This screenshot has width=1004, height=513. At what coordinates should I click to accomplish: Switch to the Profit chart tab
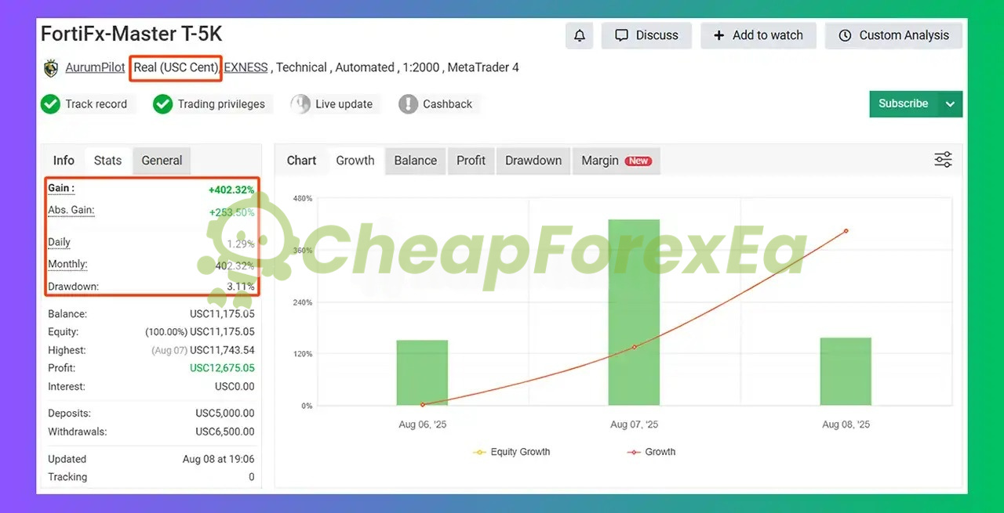coord(471,161)
